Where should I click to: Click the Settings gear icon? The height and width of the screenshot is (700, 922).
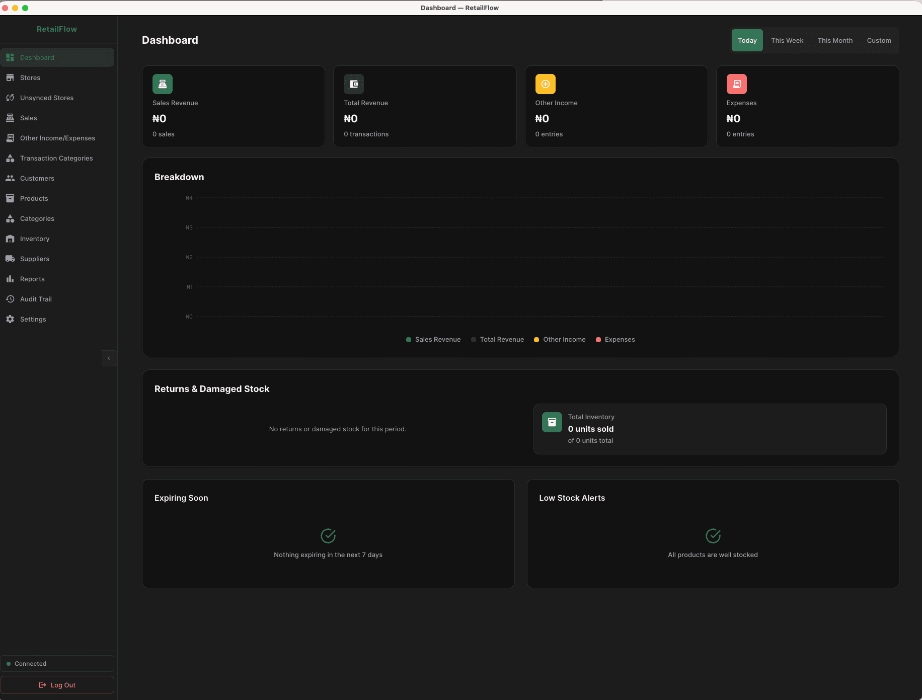tap(10, 319)
